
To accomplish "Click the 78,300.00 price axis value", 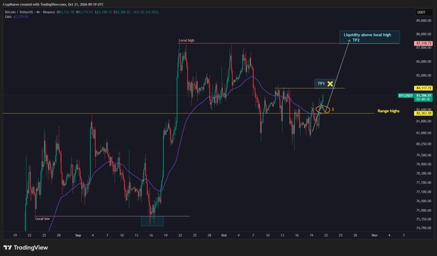I will 423,173.
